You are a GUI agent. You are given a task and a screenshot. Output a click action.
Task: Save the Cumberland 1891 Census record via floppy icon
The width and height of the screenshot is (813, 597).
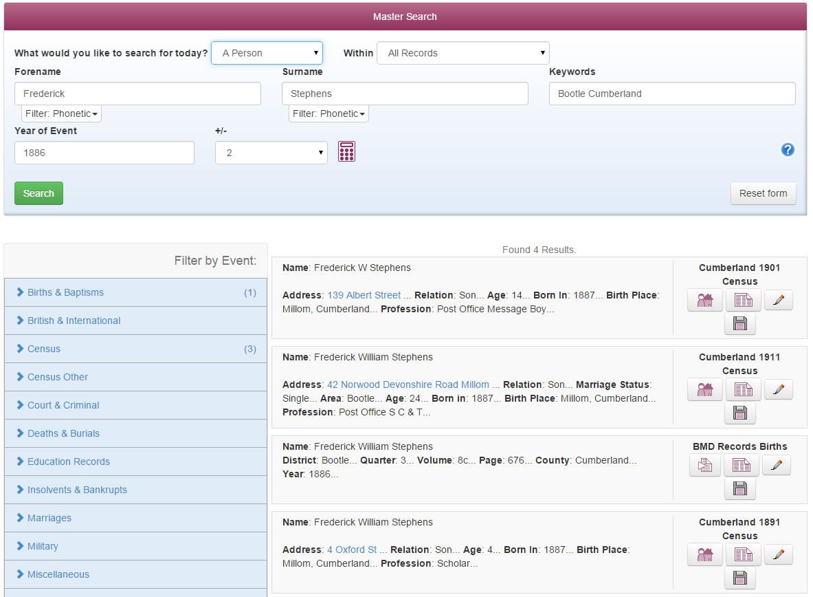[740, 578]
